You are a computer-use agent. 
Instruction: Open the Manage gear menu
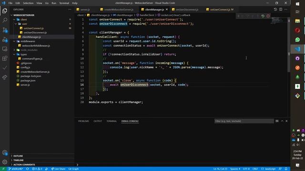pos(5,162)
